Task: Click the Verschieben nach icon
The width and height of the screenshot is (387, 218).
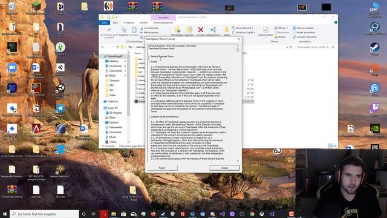Action: pos(177,30)
